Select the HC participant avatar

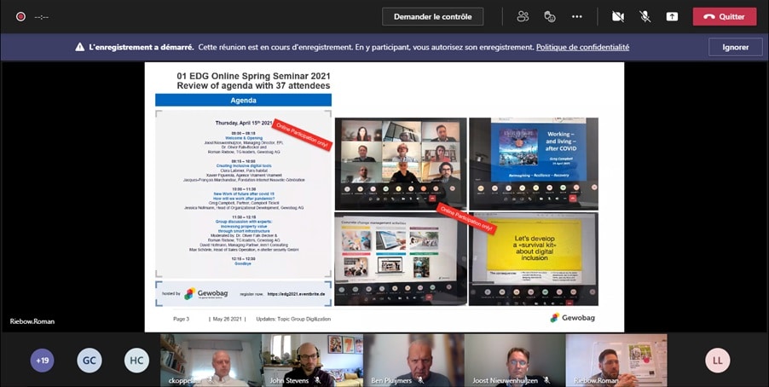pos(136,361)
